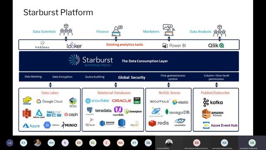Click the Ceph logo
266x150 pixels.
[x=71, y=115]
